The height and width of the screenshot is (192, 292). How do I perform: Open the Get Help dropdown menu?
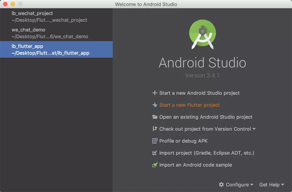coord(272,184)
